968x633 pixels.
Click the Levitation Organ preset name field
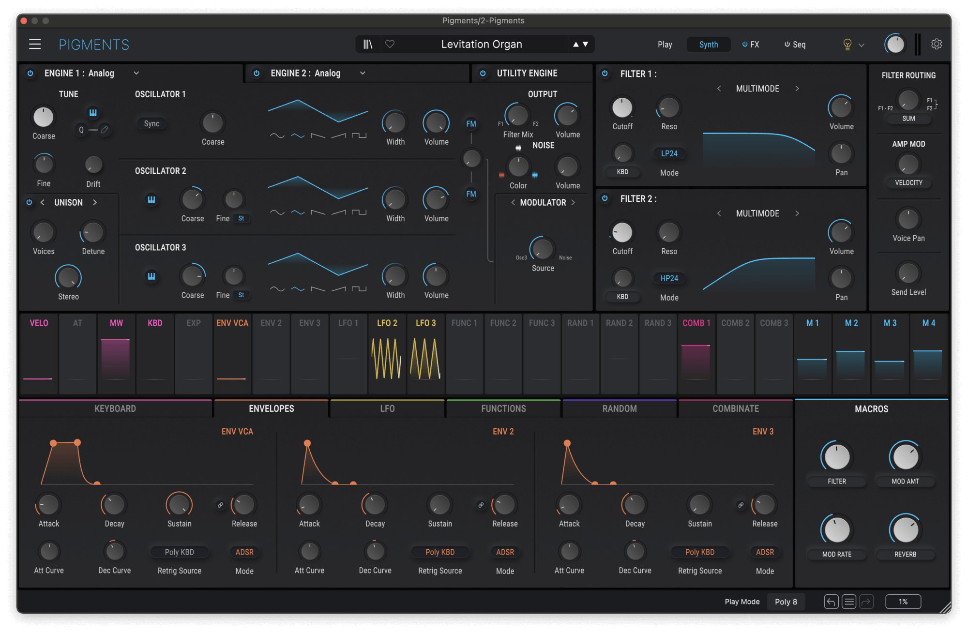click(x=481, y=44)
